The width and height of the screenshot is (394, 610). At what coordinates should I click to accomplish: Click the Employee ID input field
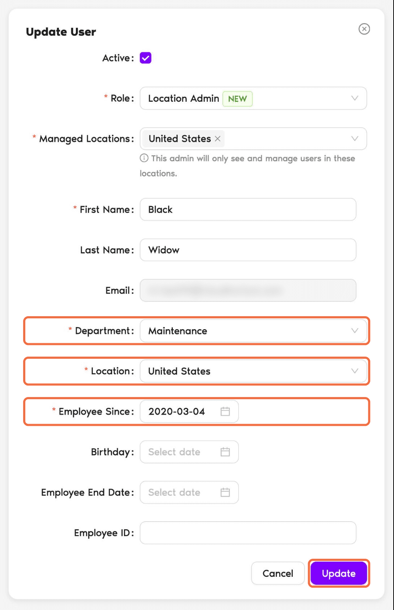(248, 533)
